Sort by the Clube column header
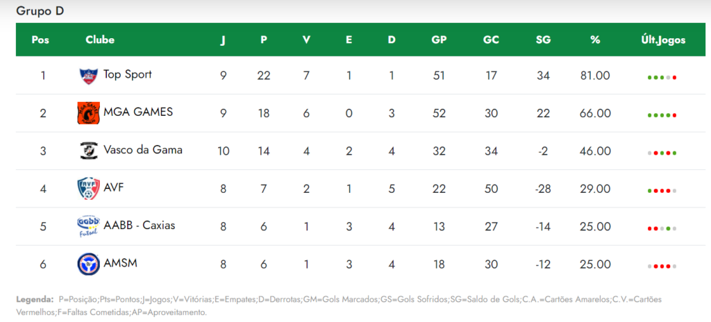Image resolution: width=711 pixels, height=322 pixels. [x=100, y=40]
